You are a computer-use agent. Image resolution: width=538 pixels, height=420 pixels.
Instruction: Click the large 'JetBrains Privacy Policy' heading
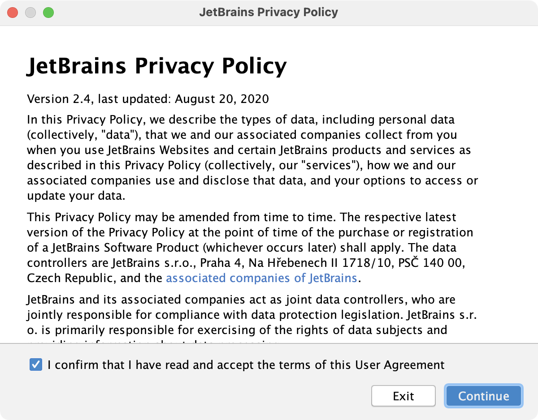[x=157, y=66]
